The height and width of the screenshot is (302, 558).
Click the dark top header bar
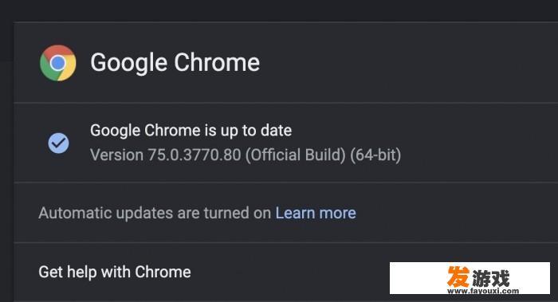click(x=279, y=10)
